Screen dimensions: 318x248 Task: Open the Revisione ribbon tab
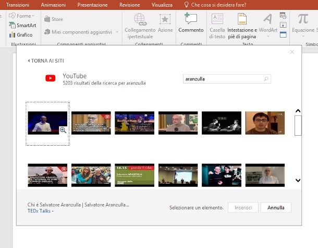coord(130,5)
